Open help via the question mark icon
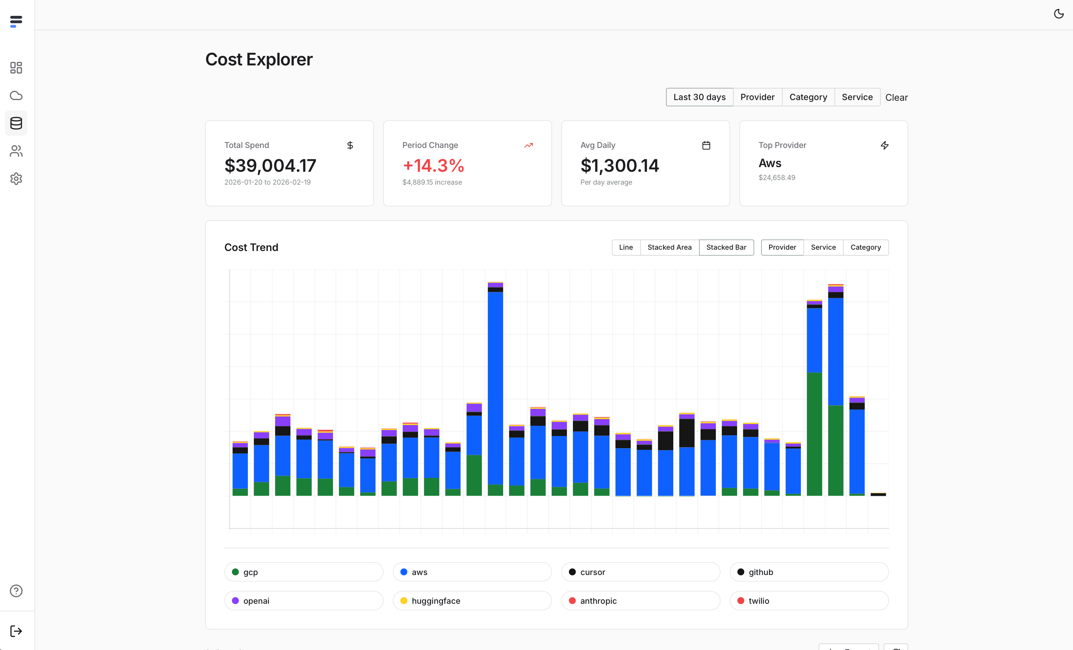The width and height of the screenshot is (1073, 650). click(x=16, y=591)
